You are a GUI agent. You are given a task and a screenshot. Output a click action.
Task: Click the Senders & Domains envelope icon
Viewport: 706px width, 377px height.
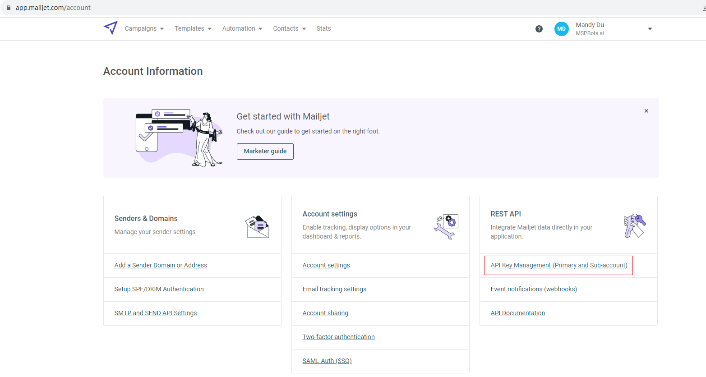pos(257,226)
